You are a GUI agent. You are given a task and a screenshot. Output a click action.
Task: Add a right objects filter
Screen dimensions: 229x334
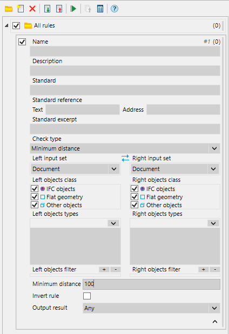point(204,269)
